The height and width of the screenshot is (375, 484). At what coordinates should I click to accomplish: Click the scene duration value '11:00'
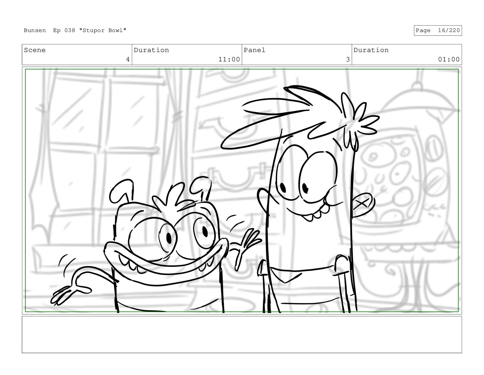tap(229, 59)
